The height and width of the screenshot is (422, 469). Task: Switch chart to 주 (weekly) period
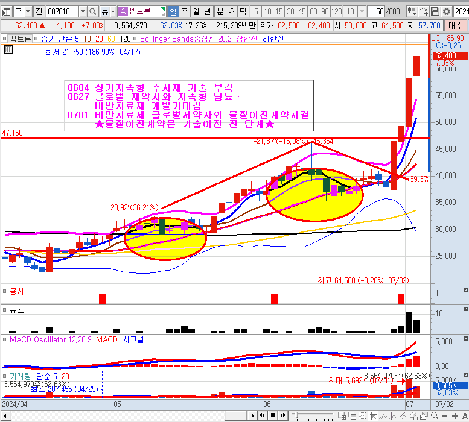pos(184,11)
